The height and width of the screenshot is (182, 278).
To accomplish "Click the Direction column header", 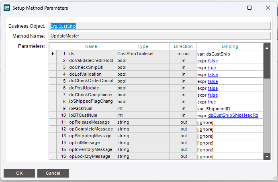I will click(x=183, y=46).
